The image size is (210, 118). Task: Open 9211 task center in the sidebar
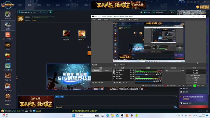coord(8,36)
